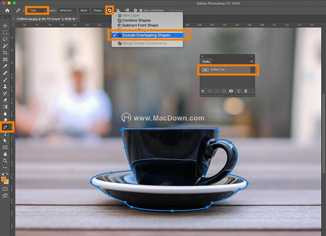Stroke path with brush in Paths panel
326x236 pixels.
pyautogui.click(x=210, y=91)
